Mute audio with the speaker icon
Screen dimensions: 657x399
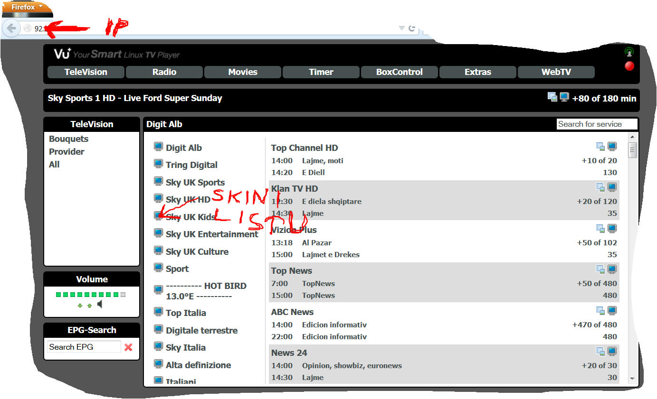[100, 304]
